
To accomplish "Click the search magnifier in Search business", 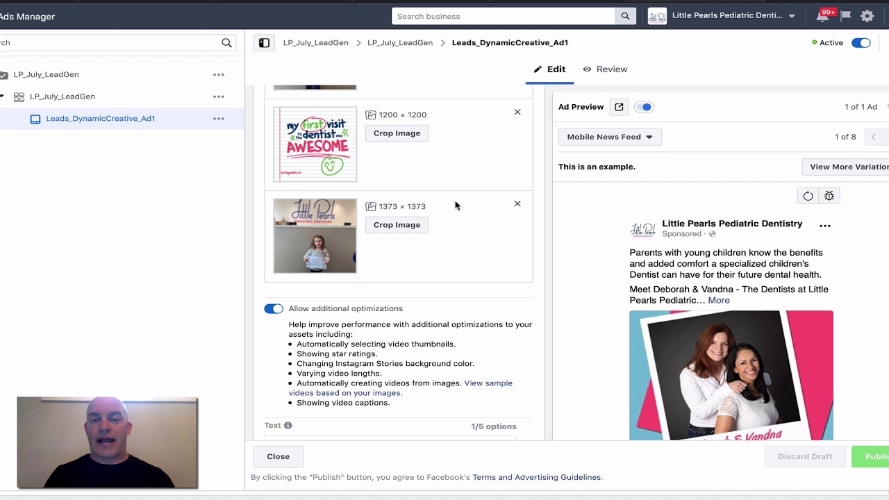I will [625, 16].
